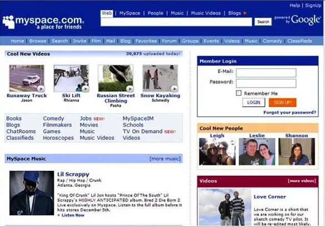Click the MySpace people logo icon

point(8,22)
